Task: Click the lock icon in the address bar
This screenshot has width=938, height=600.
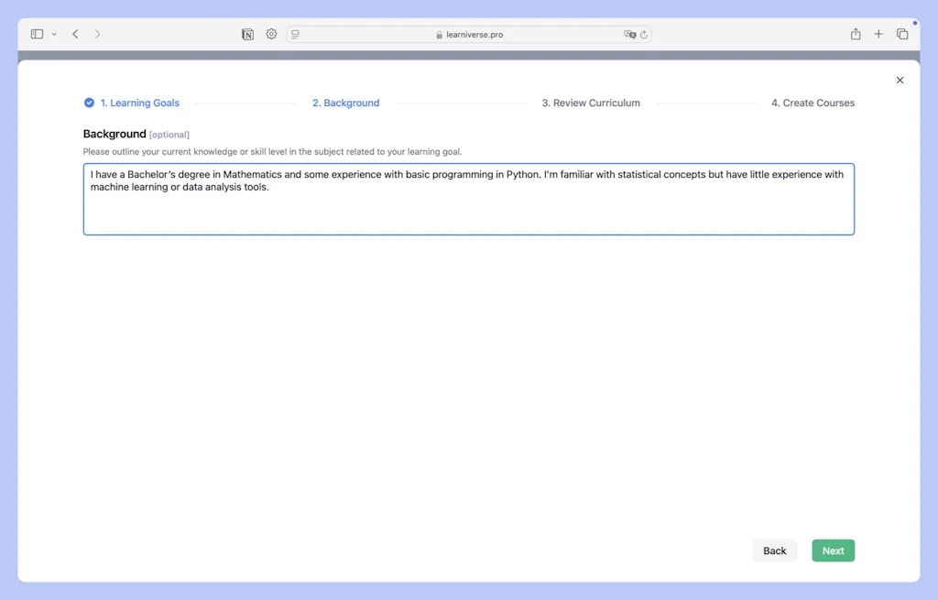Action: (x=438, y=34)
